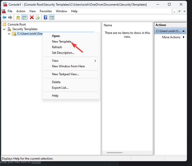Open the Window menu

(x=61, y=11)
